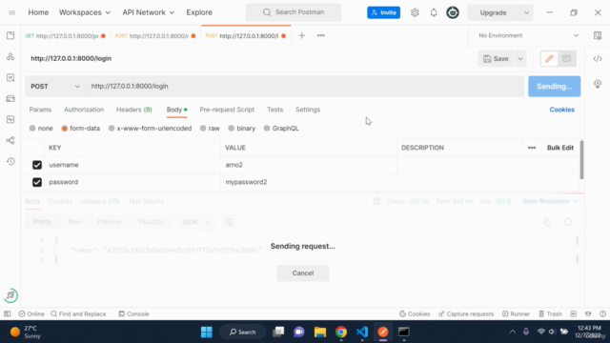Click the form-data table scrollbar

coord(581,159)
